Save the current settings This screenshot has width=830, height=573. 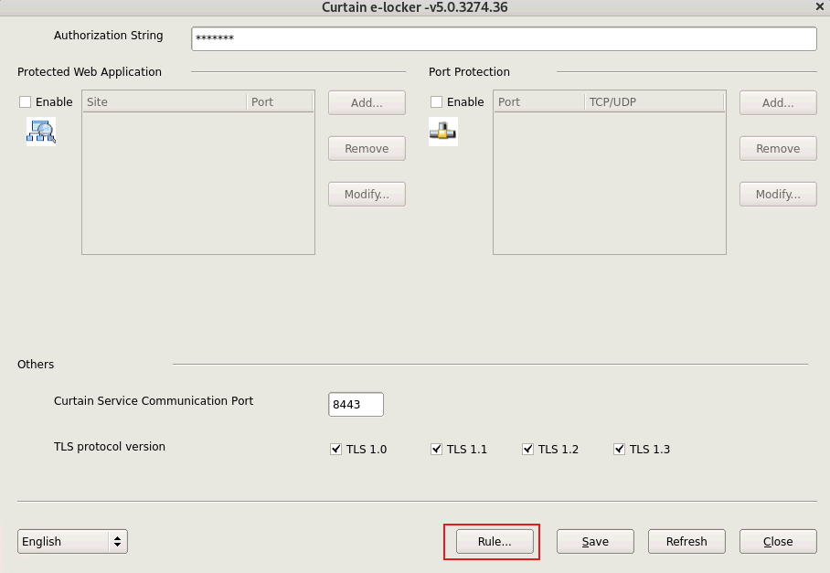(595, 541)
